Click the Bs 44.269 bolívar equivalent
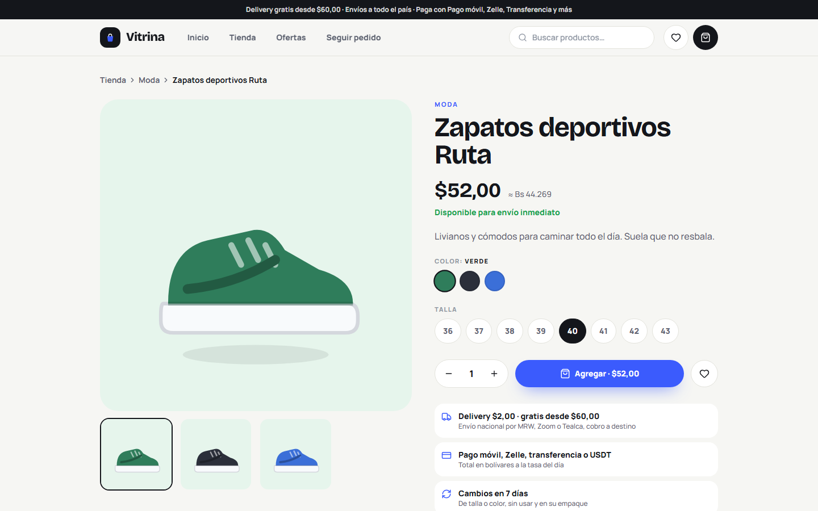 (530, 194)
